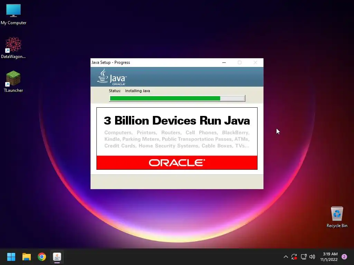This screenshot has width=354, height=265.
Task: Click the '3 Billion Devices Run Java' heading
Action: tap(177, 120)
